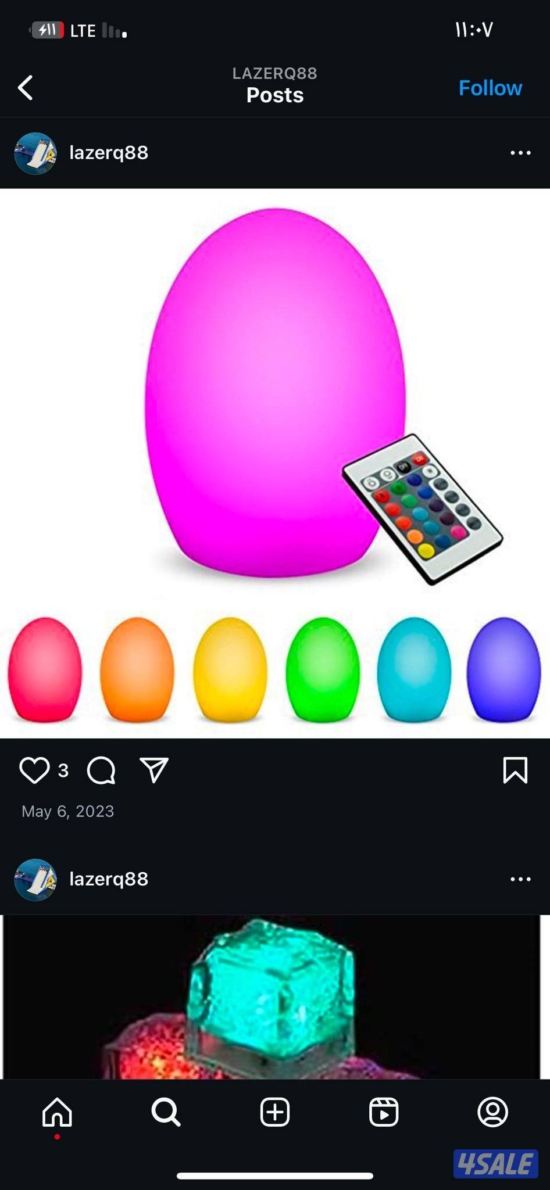This screenshot has width=550, height=1190.
Task: Bookmark the egg lamp post
Action: [x=515, y=770]
